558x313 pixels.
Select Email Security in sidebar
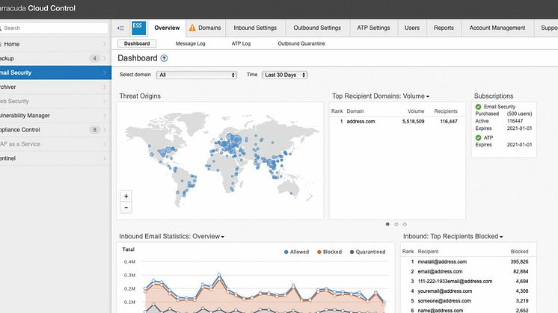(55, 72)
